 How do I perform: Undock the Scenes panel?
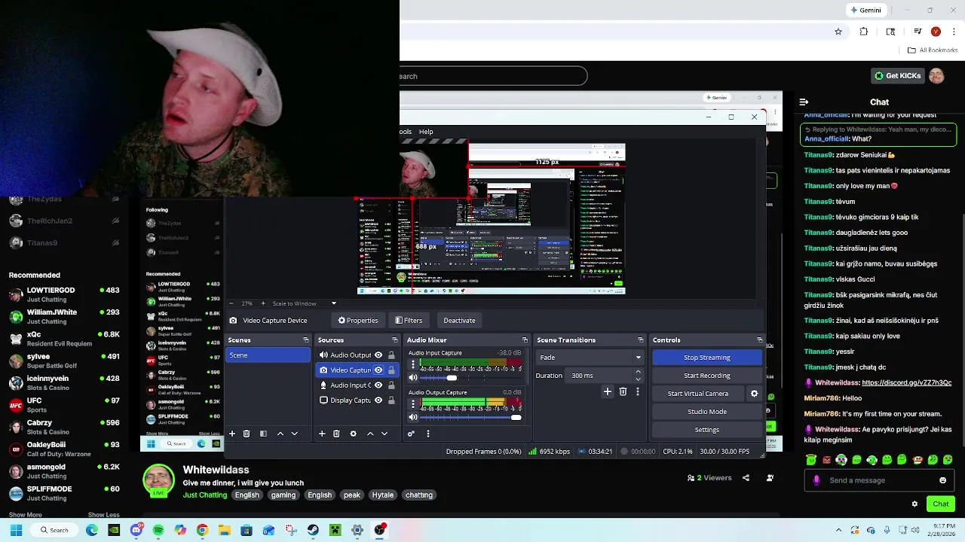[x=305, y=340]
